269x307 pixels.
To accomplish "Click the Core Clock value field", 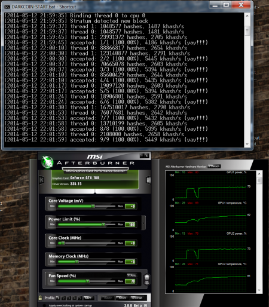I will pos(130,243).
